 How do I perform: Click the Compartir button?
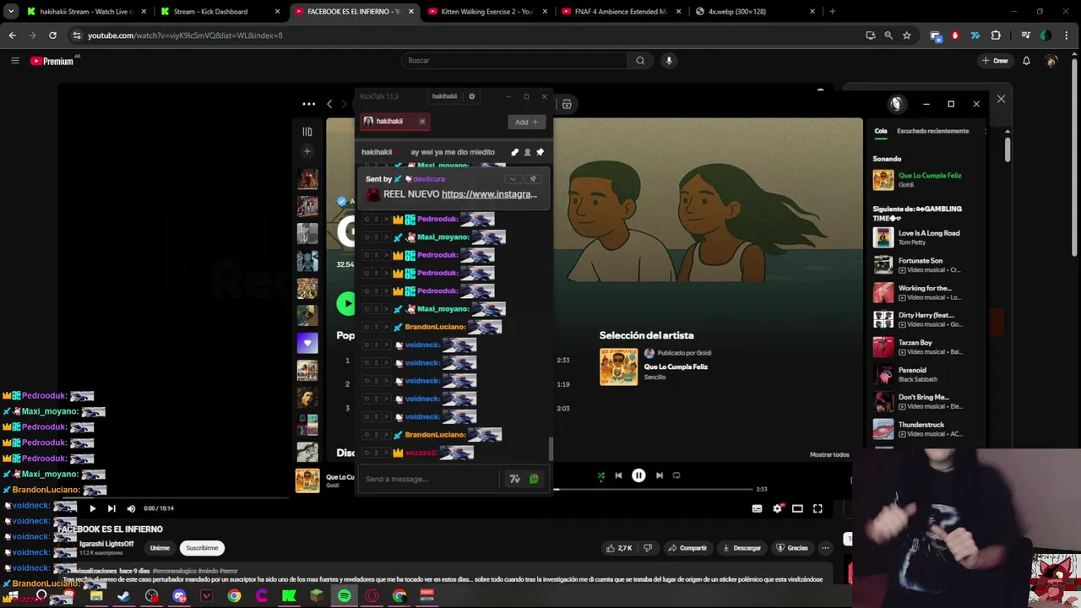tap(687, 548)
